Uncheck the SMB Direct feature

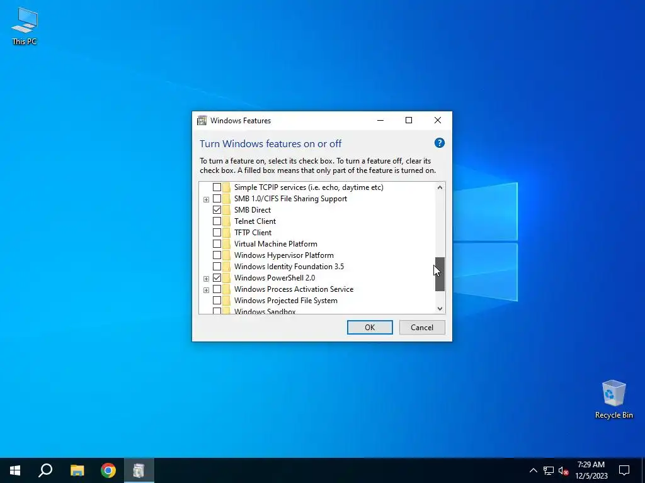coord(217,210)
